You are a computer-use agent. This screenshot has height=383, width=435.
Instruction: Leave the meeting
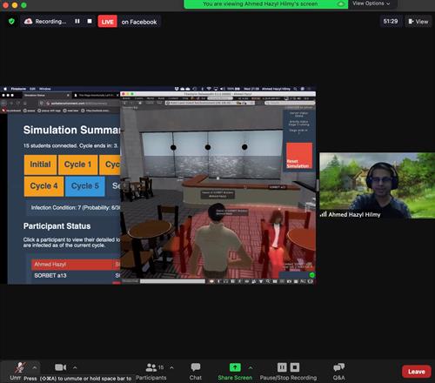[x=416, y=372]
